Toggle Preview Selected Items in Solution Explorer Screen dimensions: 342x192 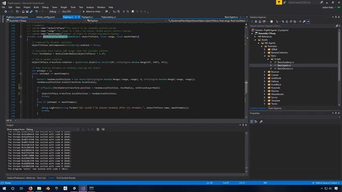tap(308, 21)
